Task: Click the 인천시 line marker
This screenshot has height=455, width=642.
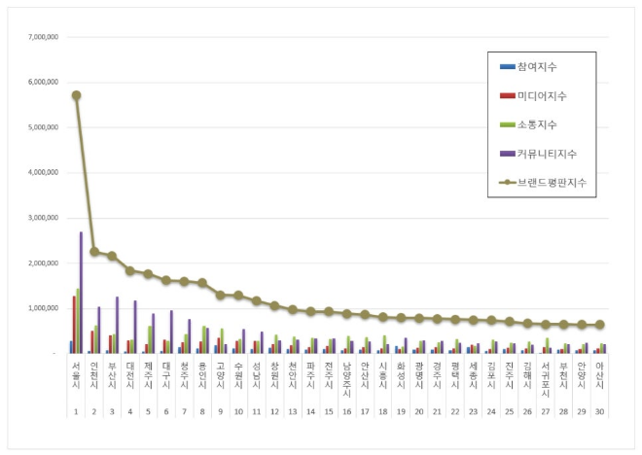Action: [x=94, y=252]
